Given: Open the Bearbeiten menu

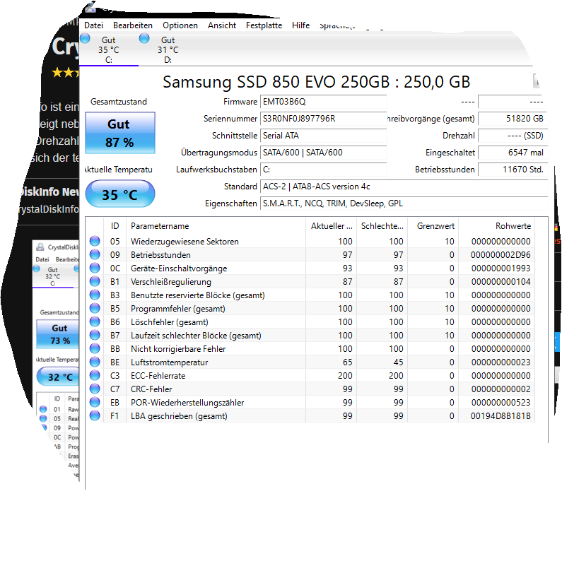Looking at the screenshot, I should coord(133,25).
